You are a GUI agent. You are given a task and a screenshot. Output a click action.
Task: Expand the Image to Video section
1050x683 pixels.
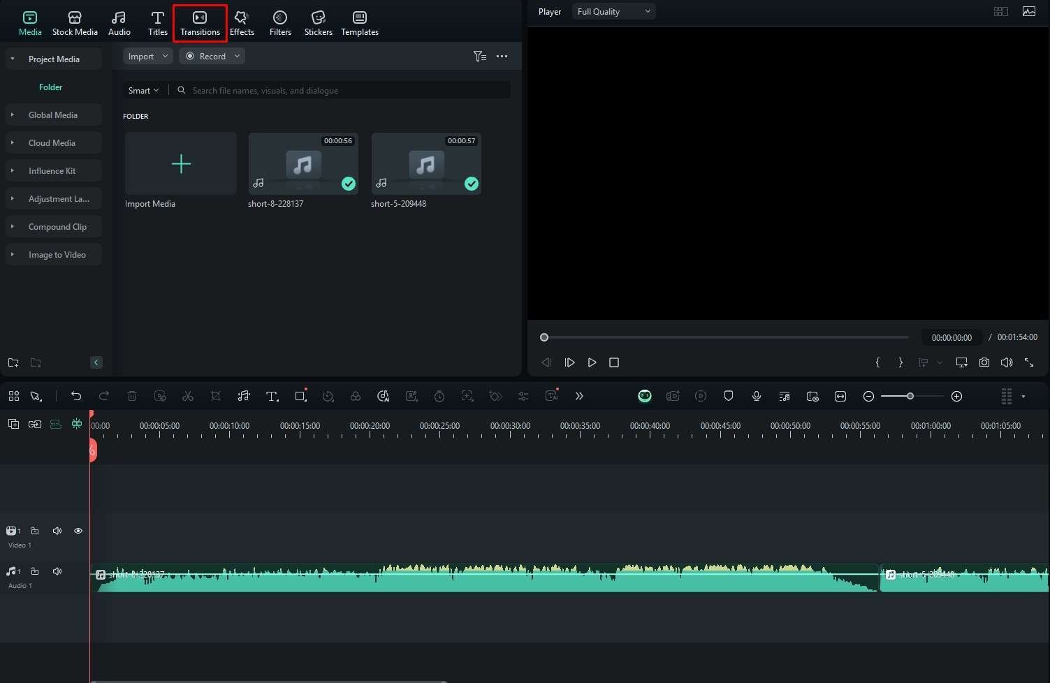(13, 254)
